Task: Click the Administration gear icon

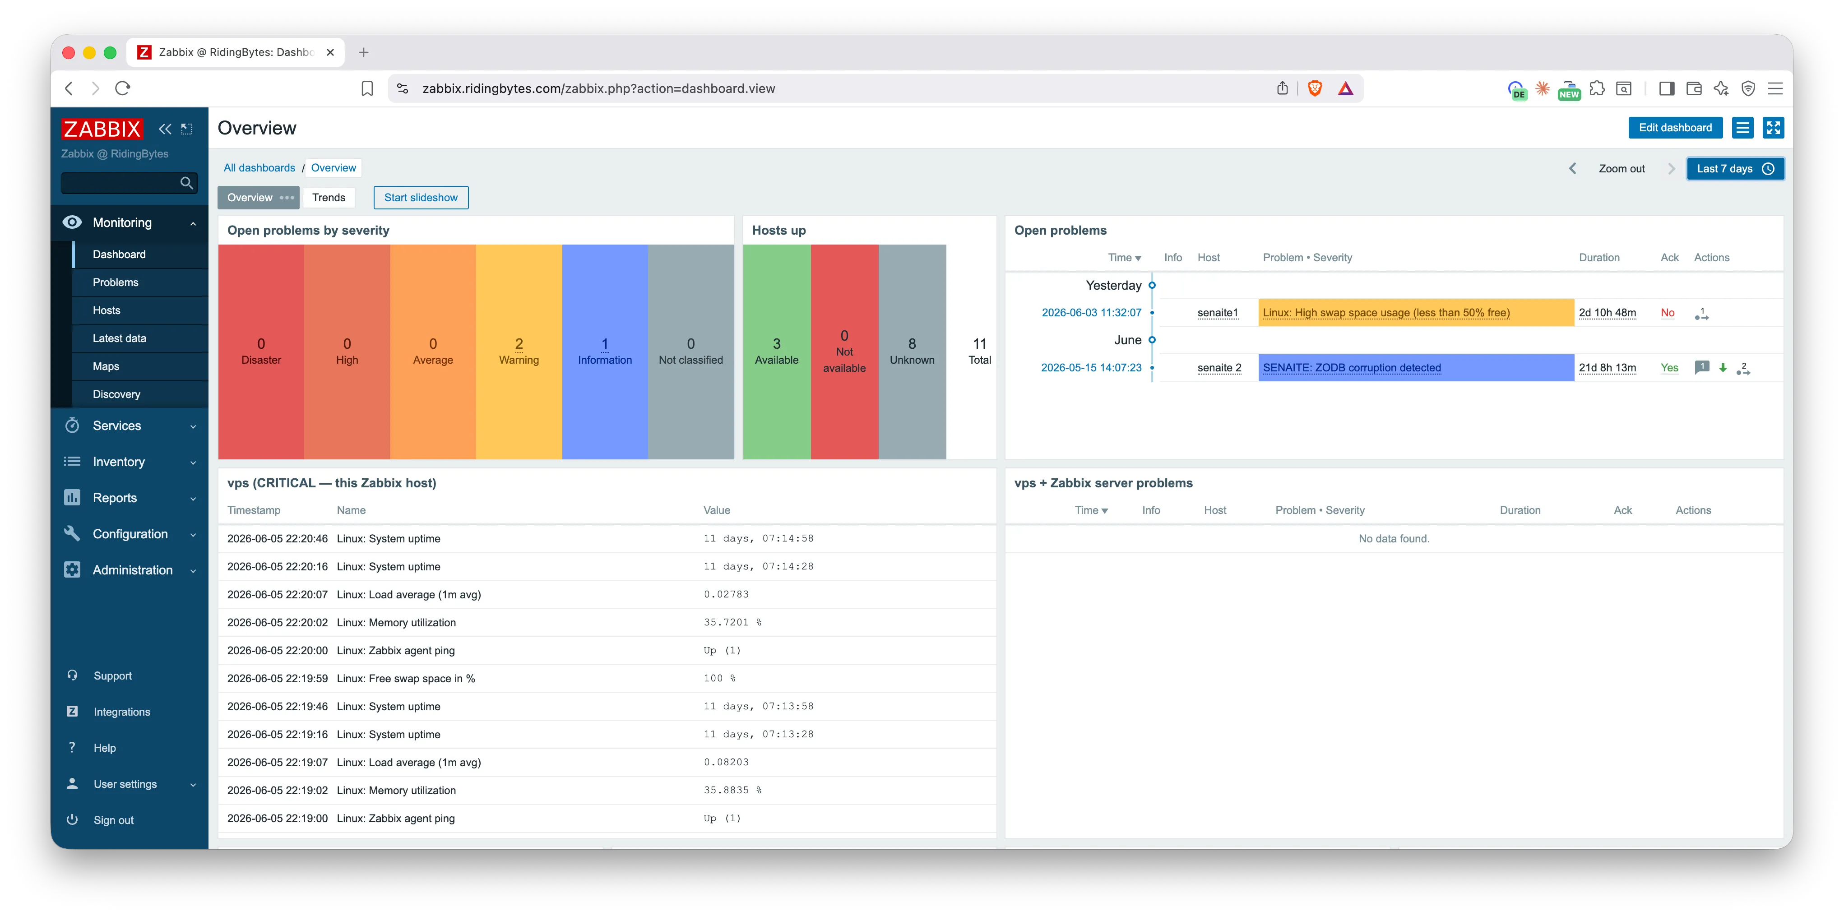Action: (72, 569)
